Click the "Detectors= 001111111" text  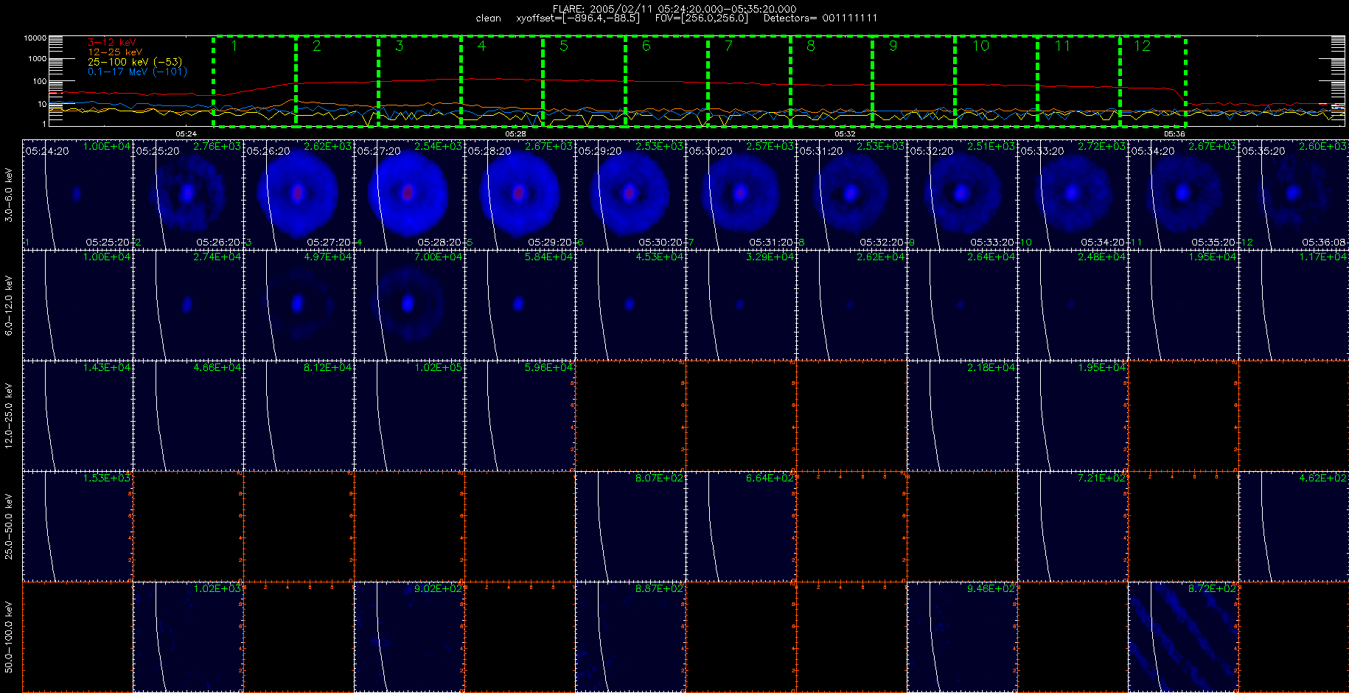click(x=820, y=18)
